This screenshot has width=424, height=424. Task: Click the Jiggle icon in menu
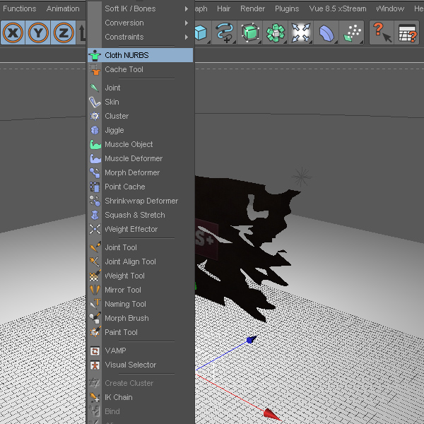click(x=95, y=130)
